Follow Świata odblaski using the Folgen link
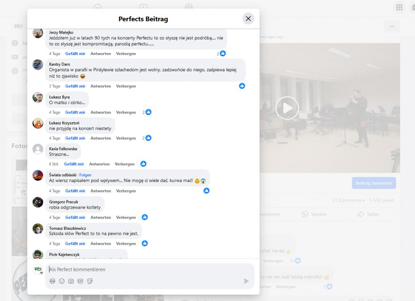 point(85,175)
